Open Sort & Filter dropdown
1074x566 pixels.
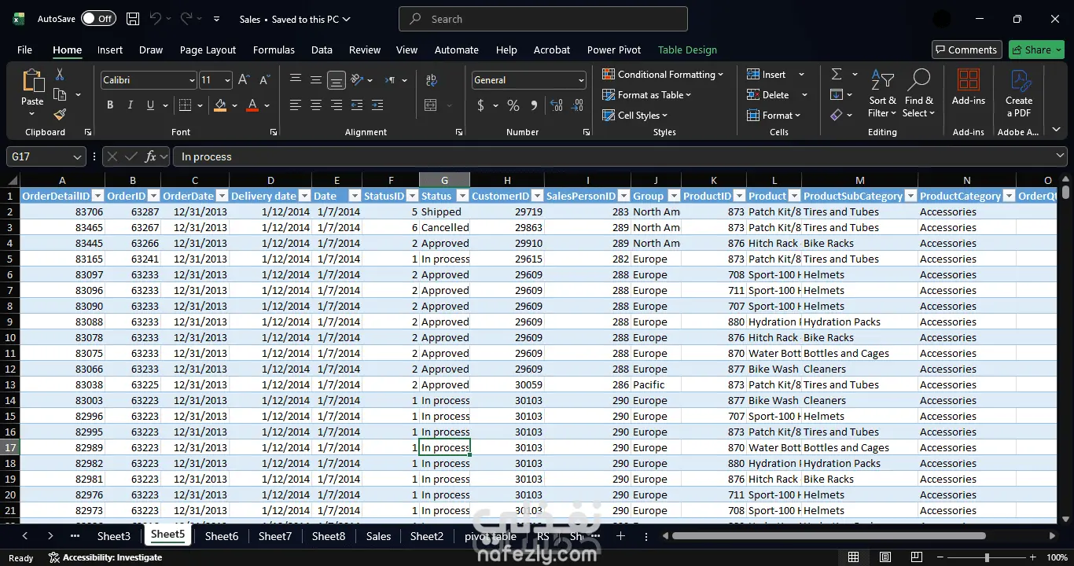coord(883,93)
